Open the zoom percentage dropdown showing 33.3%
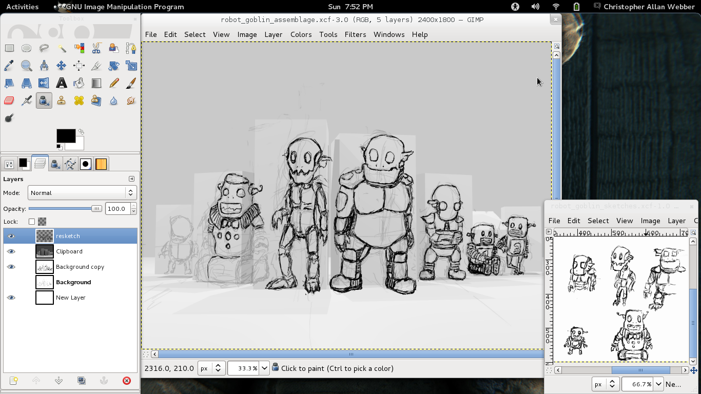This screenshot has height=394, width=701. pos(264,368)
